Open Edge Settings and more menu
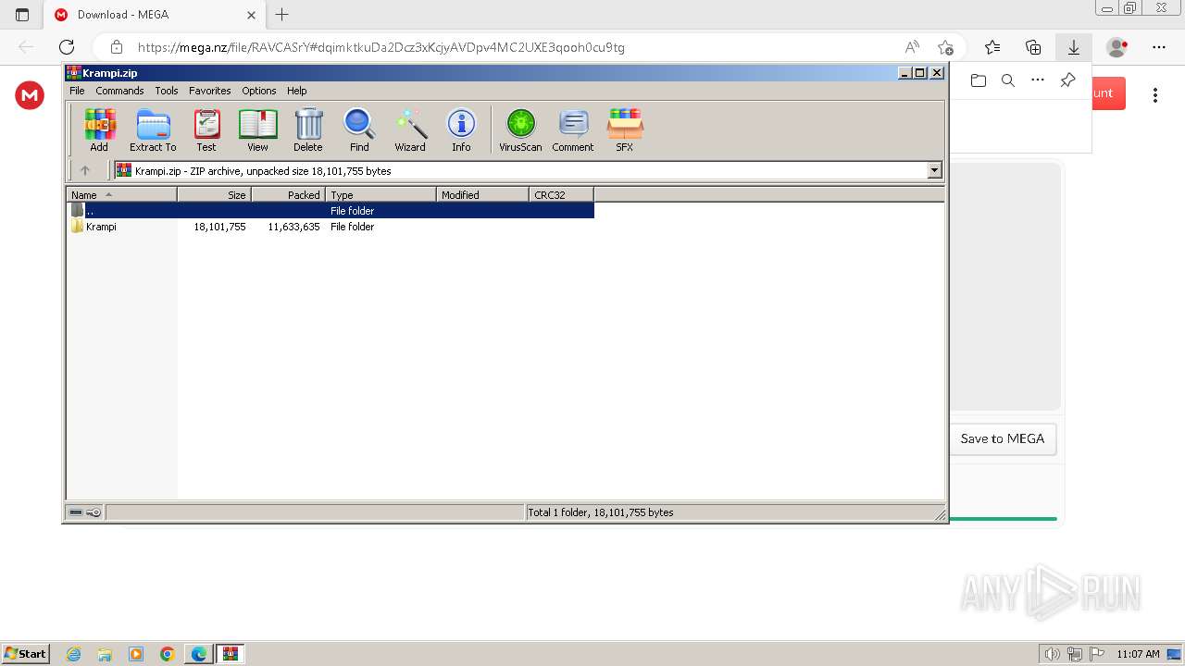Screen dimensions: 1185x666 coord(1159,47)
